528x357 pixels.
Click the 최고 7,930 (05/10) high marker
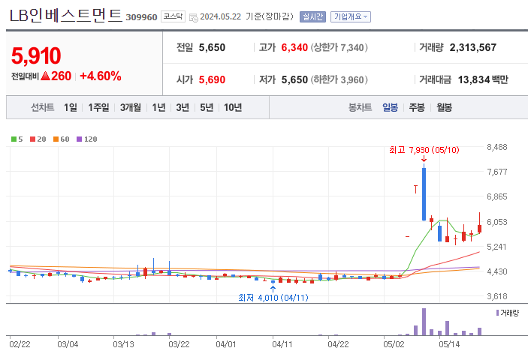click(x=424, y=150)
